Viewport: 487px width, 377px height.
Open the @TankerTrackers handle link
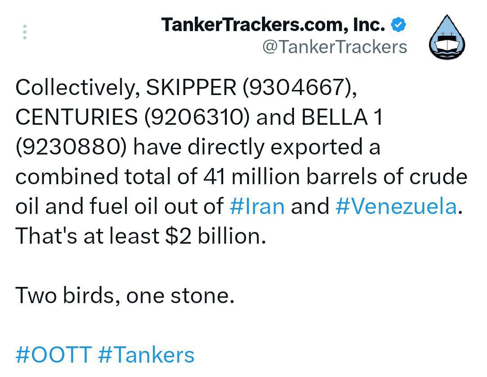pyautogui.click(x=334, y=46)
